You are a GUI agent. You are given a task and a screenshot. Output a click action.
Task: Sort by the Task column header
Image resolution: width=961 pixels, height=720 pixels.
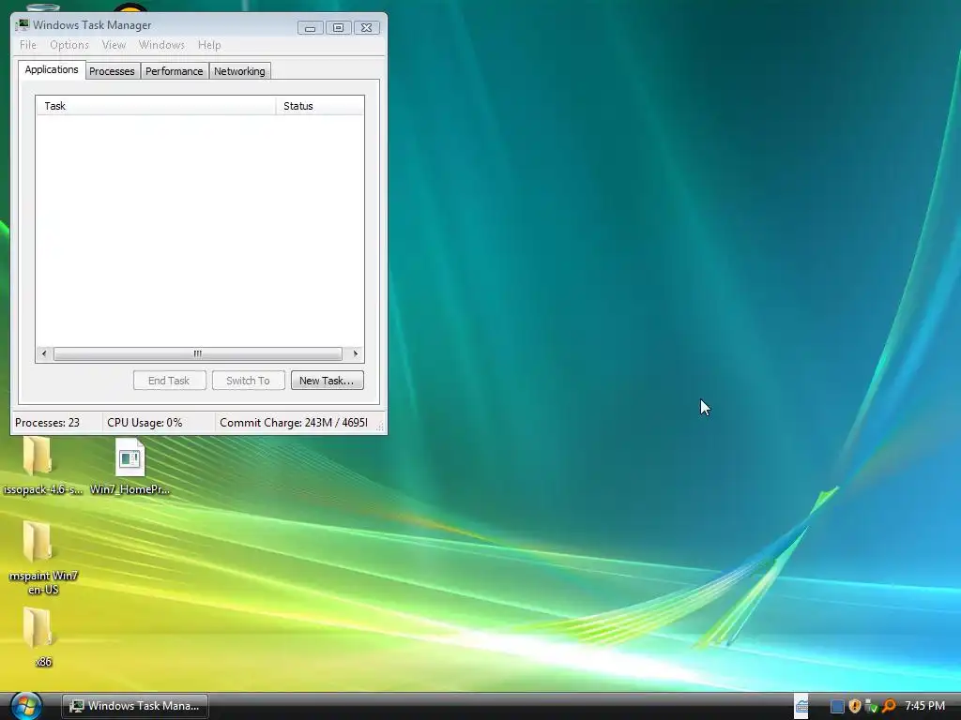point(157,106)
